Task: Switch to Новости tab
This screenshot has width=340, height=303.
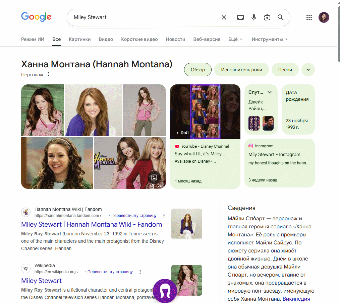Action: [x=175, y=39]
